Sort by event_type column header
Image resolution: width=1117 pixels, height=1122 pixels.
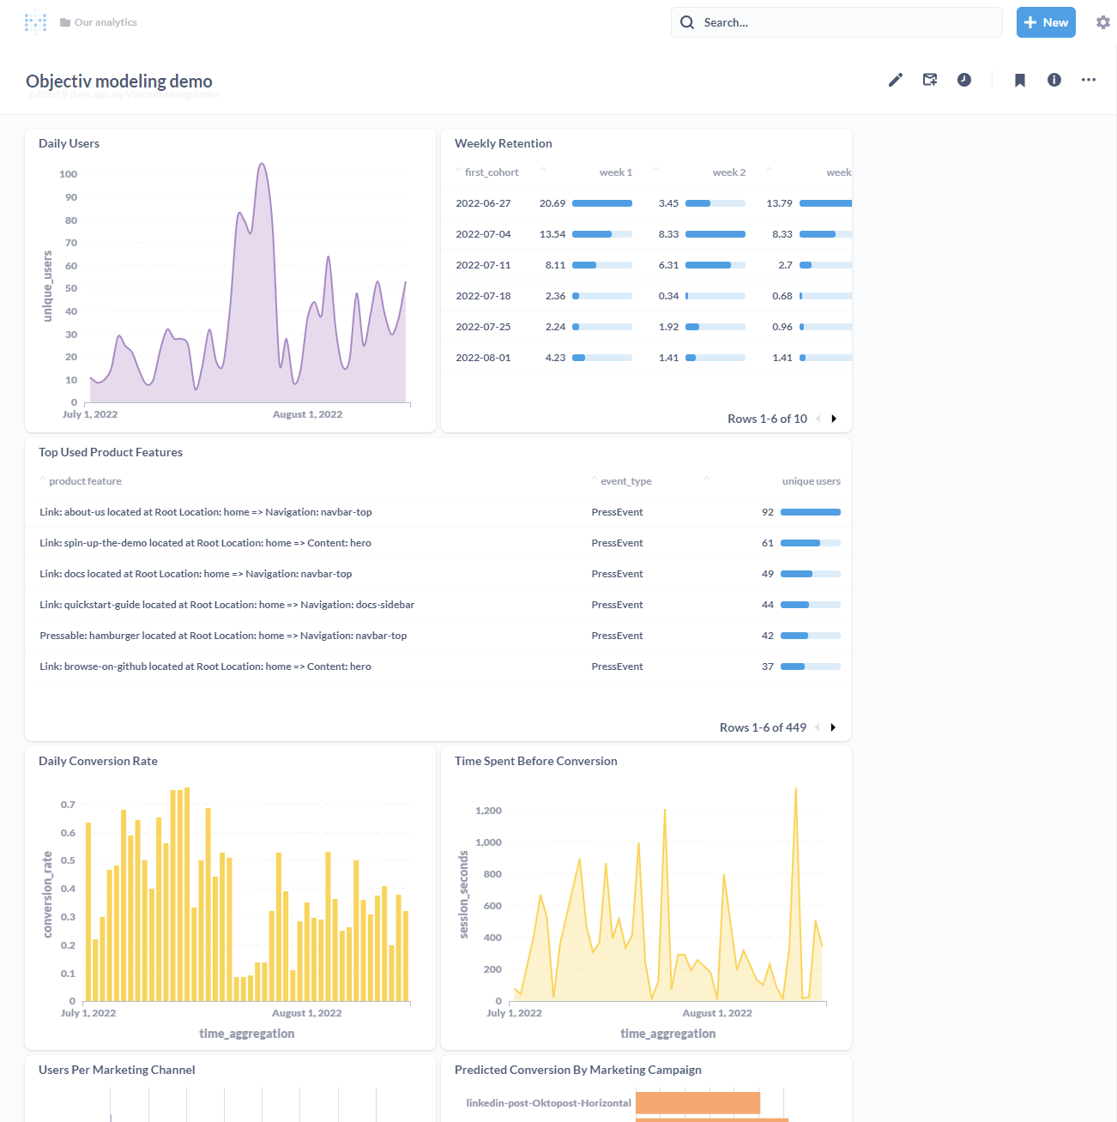point(625,481)
